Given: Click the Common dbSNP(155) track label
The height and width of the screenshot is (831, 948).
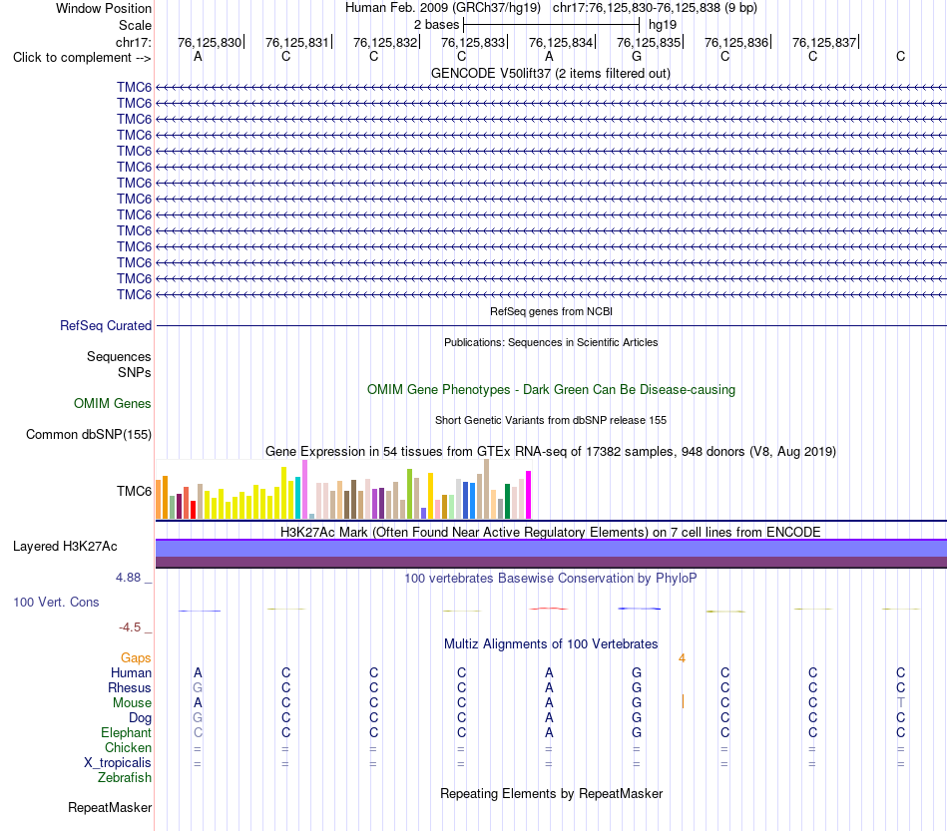Looking at the screenshot, I should pos(89,435).
